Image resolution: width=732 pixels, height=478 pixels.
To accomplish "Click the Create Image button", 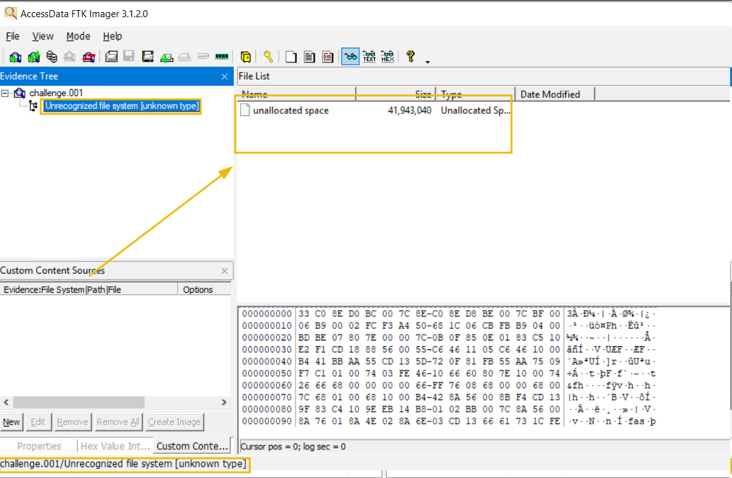I will click(174, 422).
